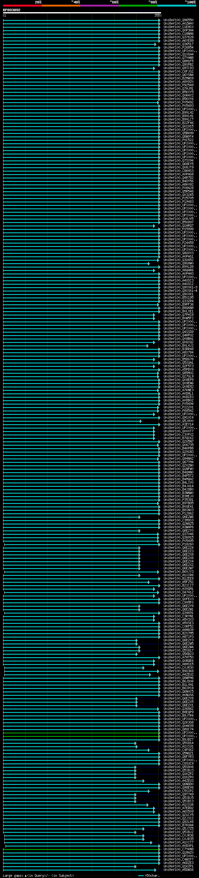Click the green alignment bar for UniRef100_C7YKN9

(82, 850)
